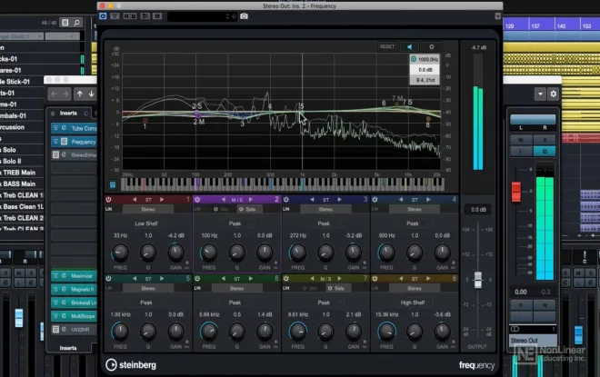Click the band 3 GAIN knob at -3.2 dB
Viewport: 600px width, 377px height.
(x=354, y=253)
